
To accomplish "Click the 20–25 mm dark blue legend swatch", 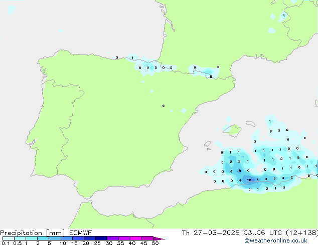I will (89, 238).
